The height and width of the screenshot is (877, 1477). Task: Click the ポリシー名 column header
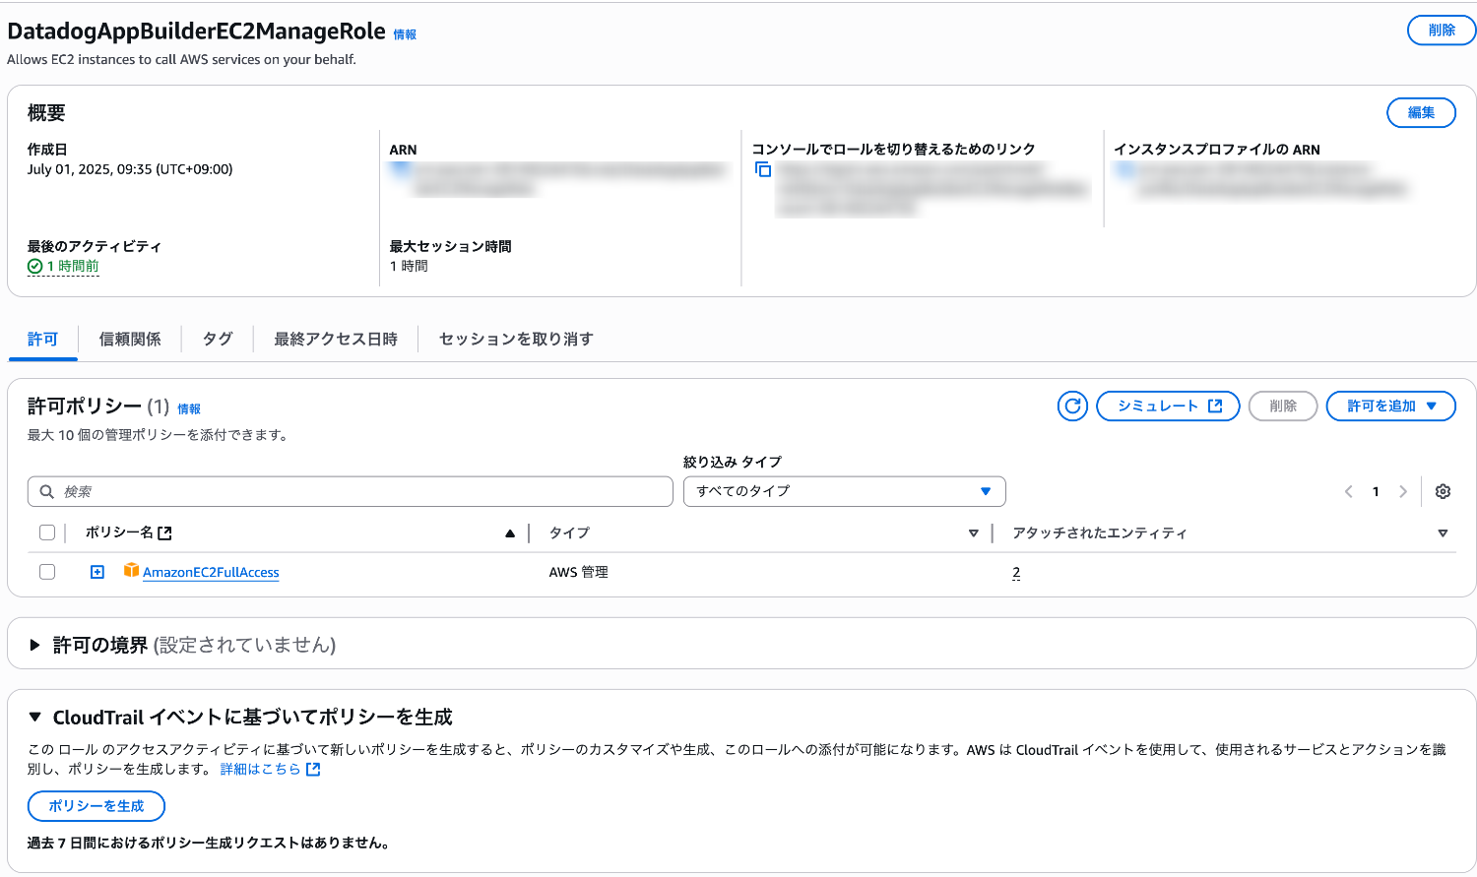119,532
